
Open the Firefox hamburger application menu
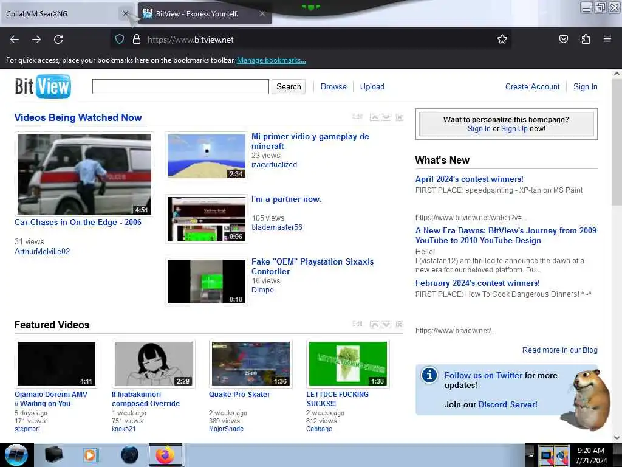click(607, 39)
